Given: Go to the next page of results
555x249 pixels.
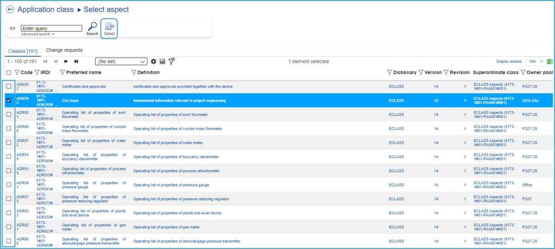Looking at the screenshot, I should click(66, 61).
